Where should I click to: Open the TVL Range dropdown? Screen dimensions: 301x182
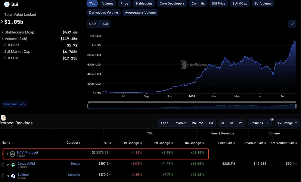287,123
